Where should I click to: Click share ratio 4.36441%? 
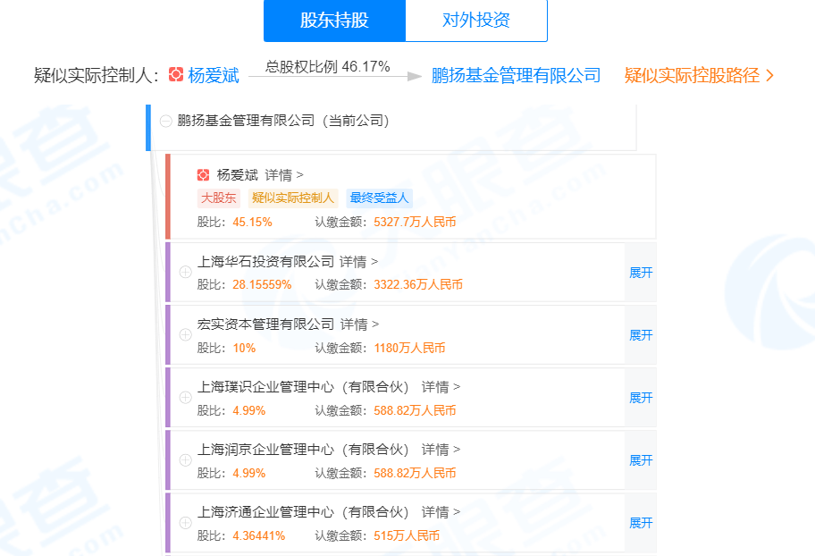tap(259, 535)
